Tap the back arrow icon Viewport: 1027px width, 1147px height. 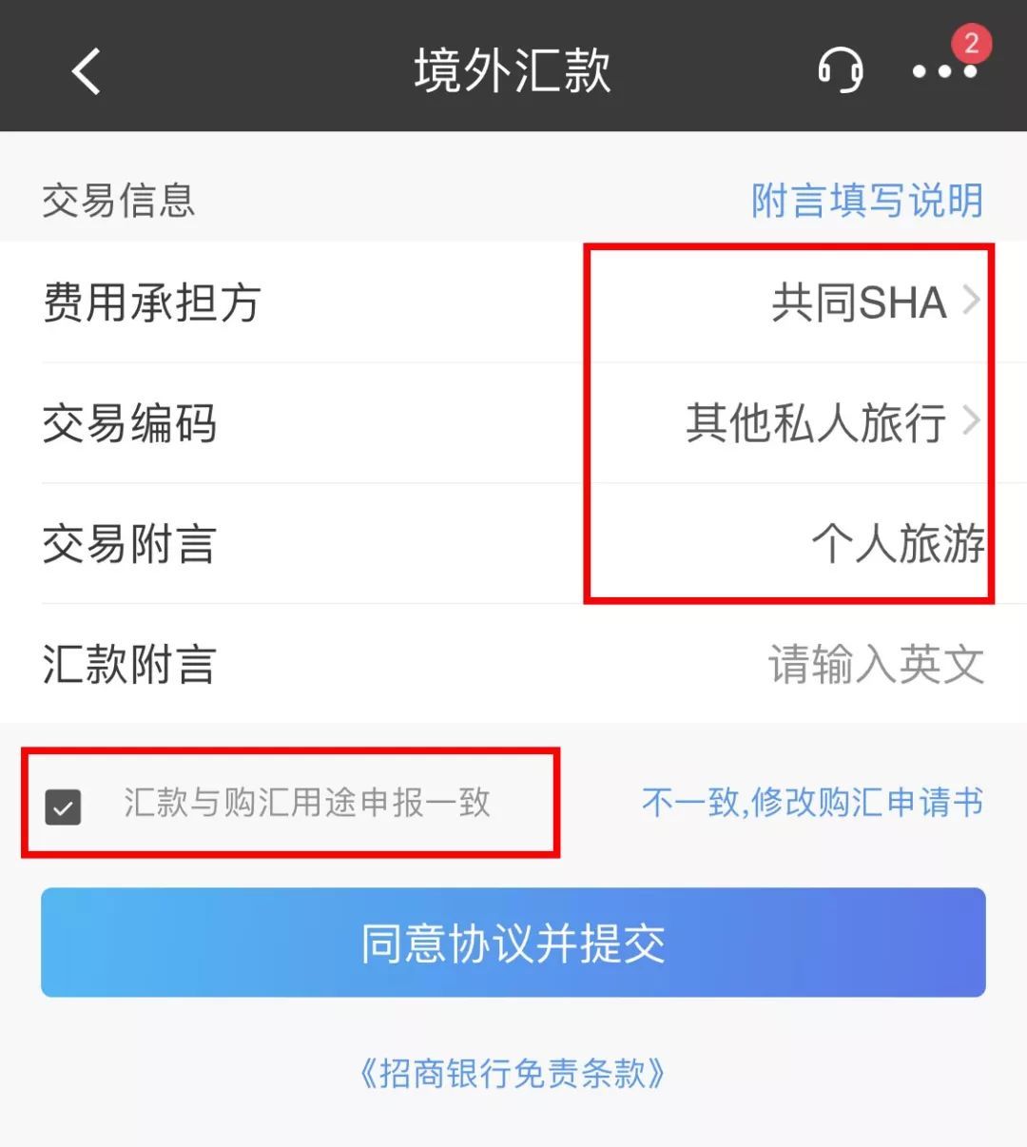(86, 70)
